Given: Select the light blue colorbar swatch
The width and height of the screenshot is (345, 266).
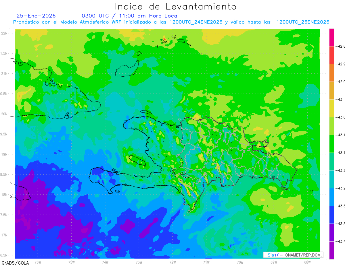Looking at the screenshot, I should point(331,197).
